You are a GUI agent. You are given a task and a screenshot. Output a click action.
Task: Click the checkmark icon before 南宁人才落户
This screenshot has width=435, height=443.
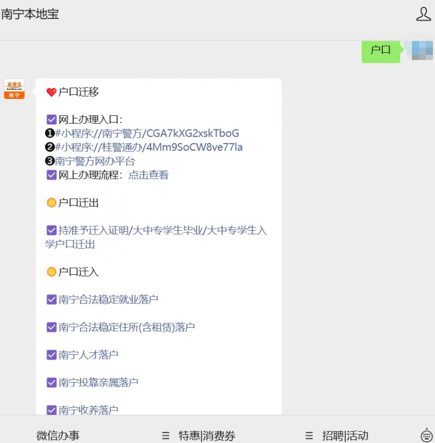[51, 355]
